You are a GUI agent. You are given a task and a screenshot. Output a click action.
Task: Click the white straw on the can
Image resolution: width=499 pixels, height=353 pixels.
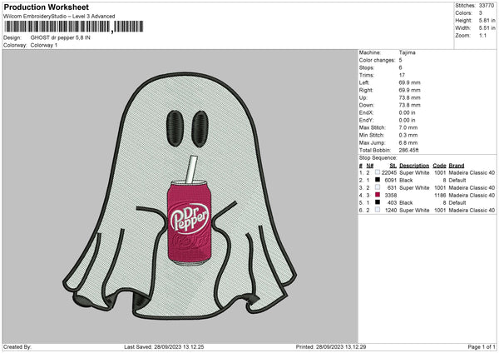(x=191, y=169)
